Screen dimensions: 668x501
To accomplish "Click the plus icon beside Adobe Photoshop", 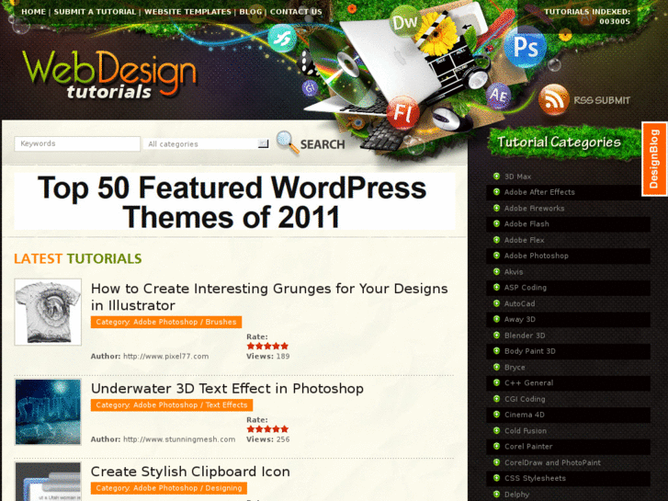I will [x=496, y=256].
